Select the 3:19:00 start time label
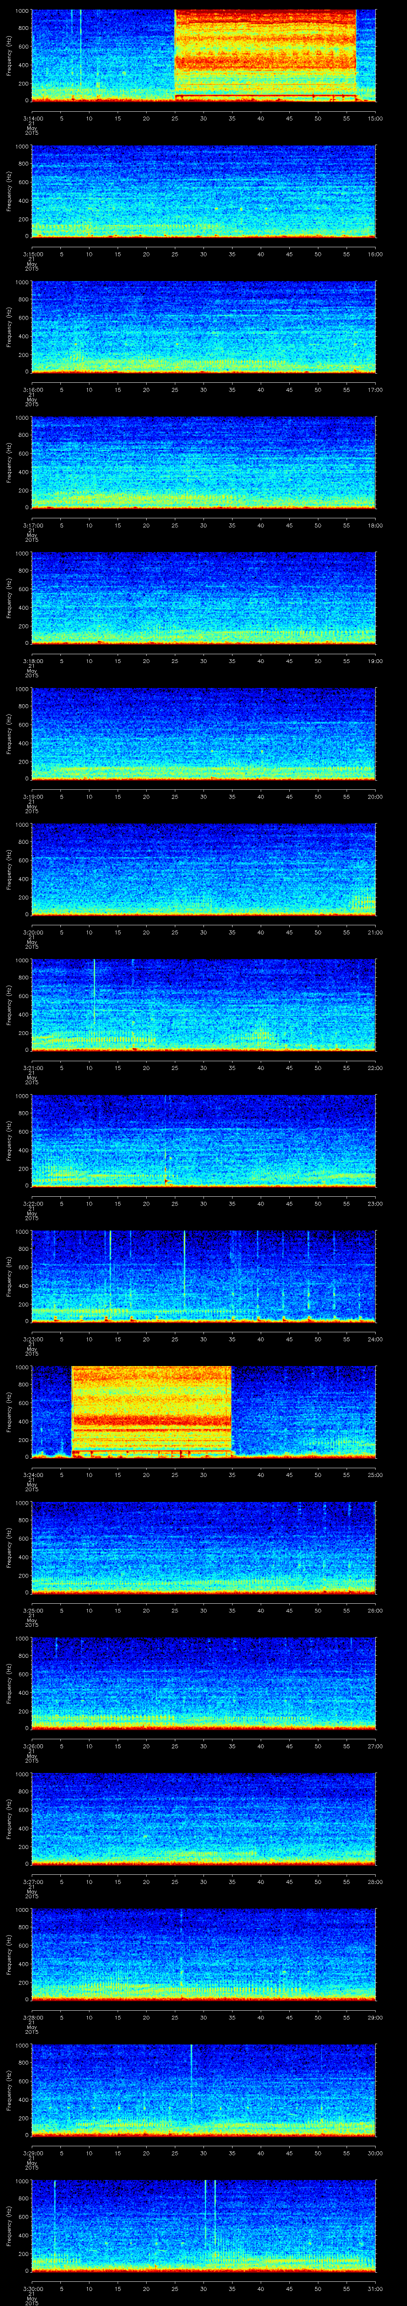407x2306 pixels. click(x=32, y=797)
